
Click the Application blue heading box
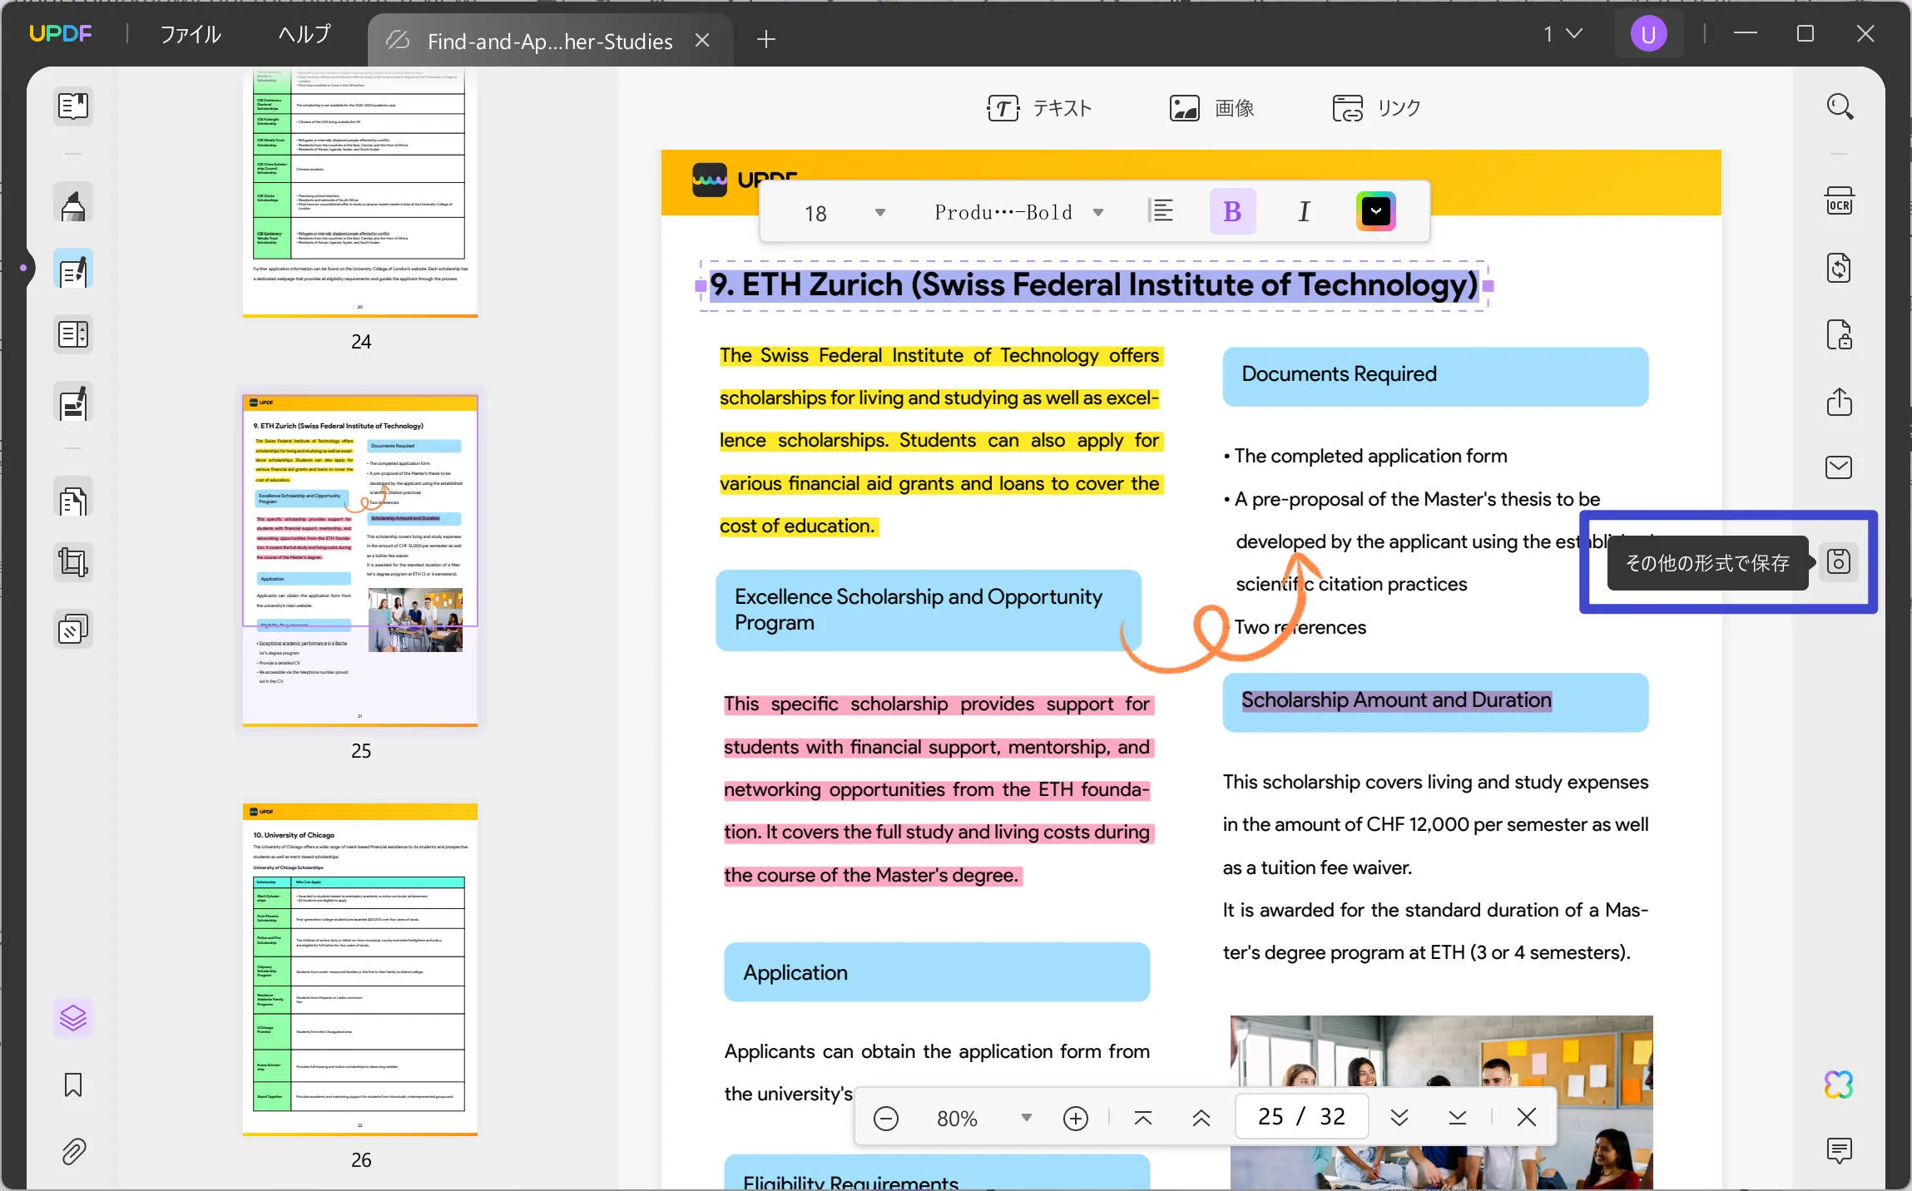click(937, 972)
